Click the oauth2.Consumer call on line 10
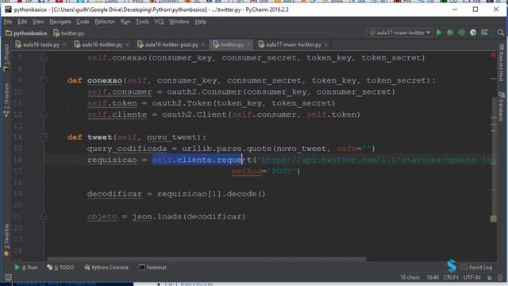Image resolution: width=508 pixels, height=286 pixels. tap(281, 92)
